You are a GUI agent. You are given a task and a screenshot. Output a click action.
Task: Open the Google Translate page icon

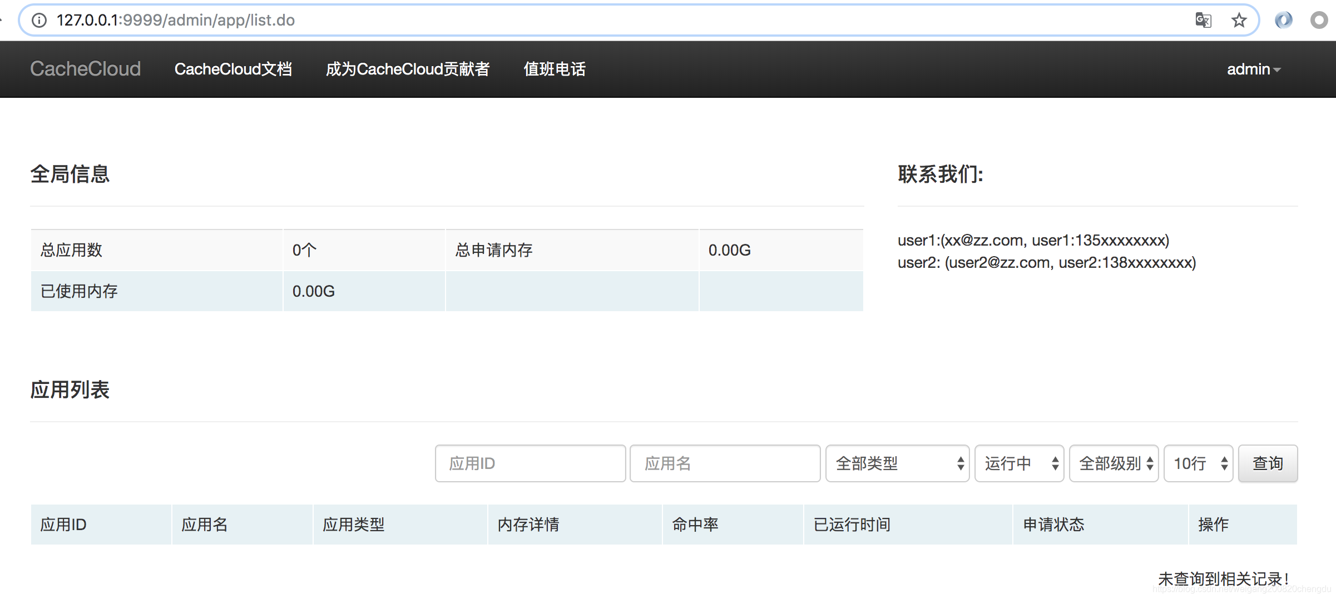(x=1203, y=21)
